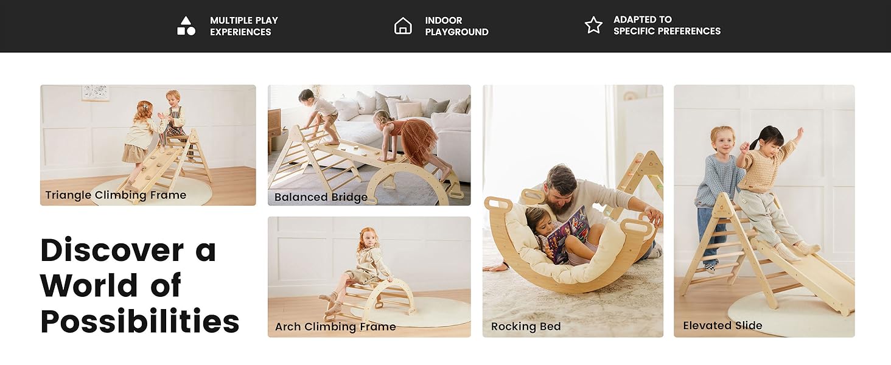Image resolution: width=891 pixels, height=365 pixels.
Task: Click the house icon for Indoor Playground
Action: tap(403, 26)
